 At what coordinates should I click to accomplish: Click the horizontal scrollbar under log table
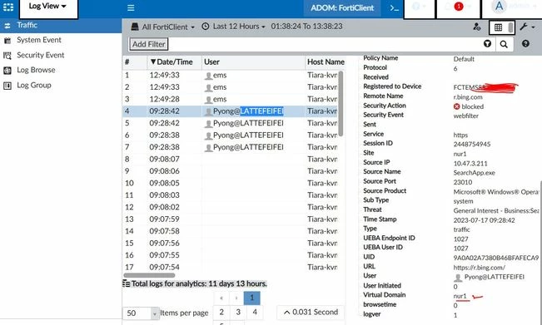click(x=149, y=275)
